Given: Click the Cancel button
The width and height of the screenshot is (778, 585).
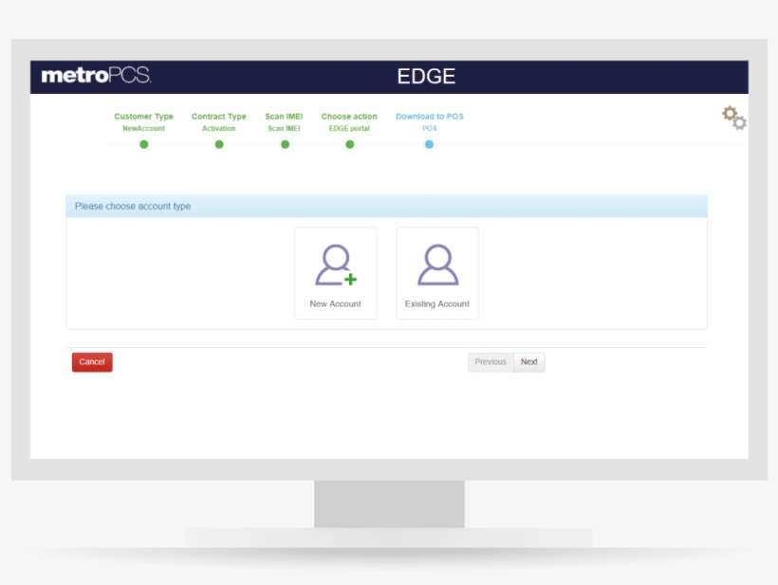Looking at the screenshot, I should tap(91, 362).
